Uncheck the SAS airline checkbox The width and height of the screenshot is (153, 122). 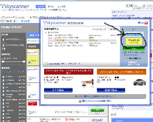click(3, 114)
